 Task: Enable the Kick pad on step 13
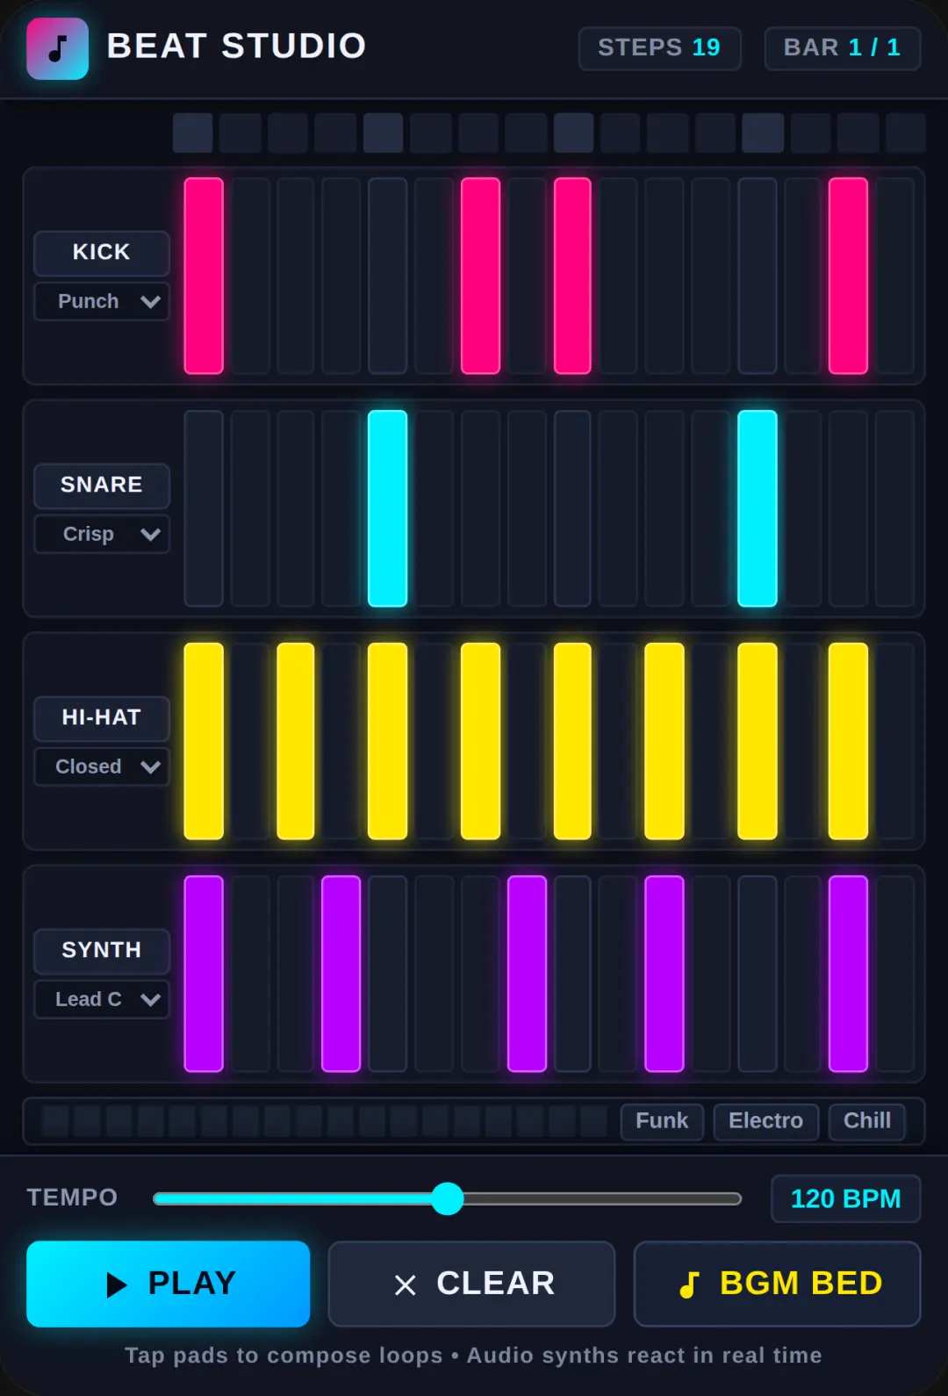(x=757, y=276)
